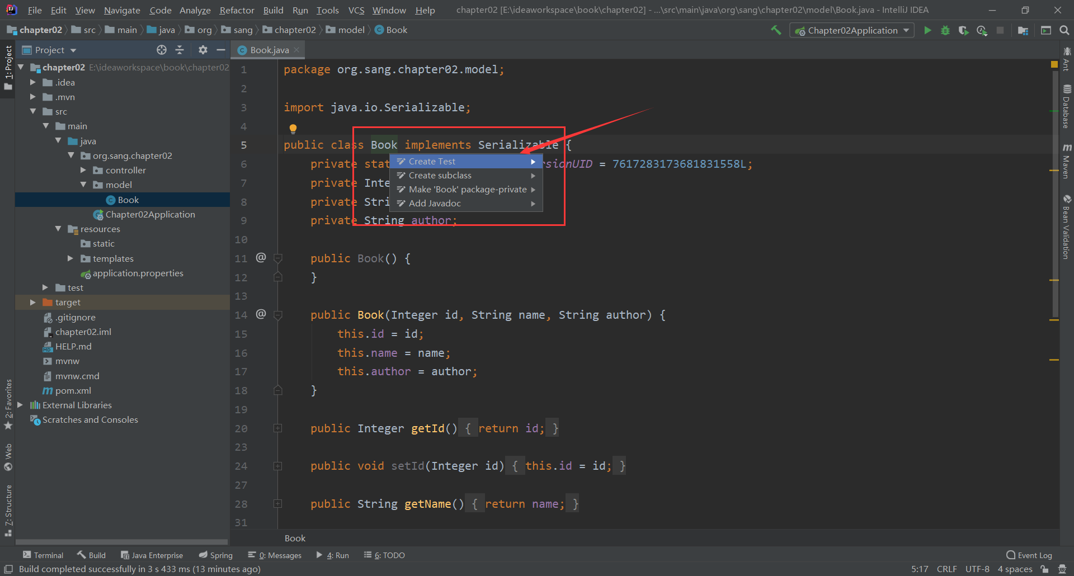1074x576 pixels.
Task: Choose Make 'Book' package-private option
Action: (x=466, y=189)
